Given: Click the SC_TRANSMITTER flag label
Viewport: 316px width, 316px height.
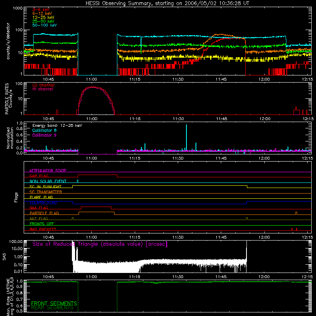Looking at the screenshot, I should (x=45, y=192).
